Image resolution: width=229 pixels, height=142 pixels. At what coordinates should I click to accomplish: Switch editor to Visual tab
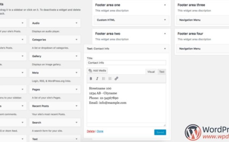click(x=151, y=72)
